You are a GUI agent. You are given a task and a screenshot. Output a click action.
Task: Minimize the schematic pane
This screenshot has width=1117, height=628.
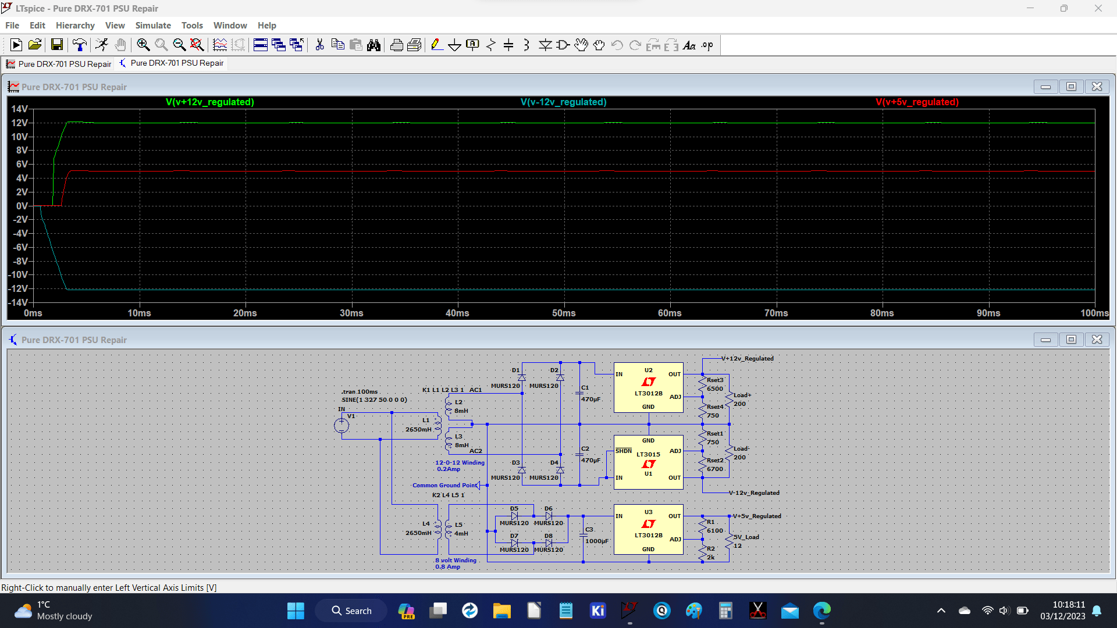[x=1045, y=340]
